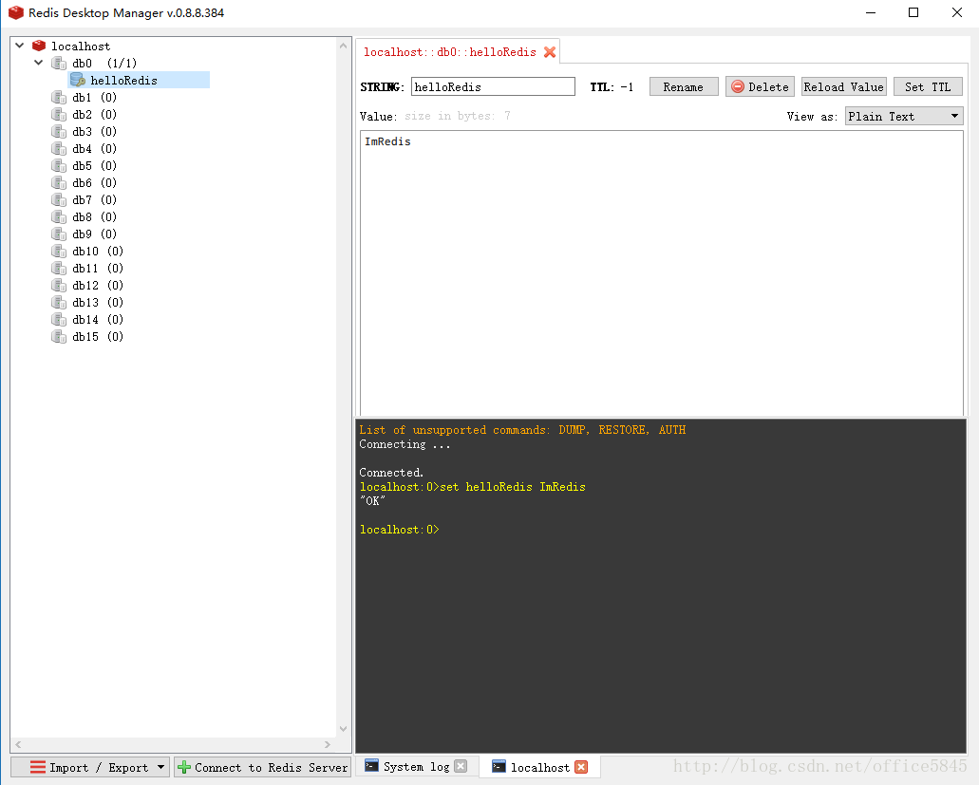Click the console prompt localhost:0>
Viewport: 979px width, 785px height.
[400, 529]
